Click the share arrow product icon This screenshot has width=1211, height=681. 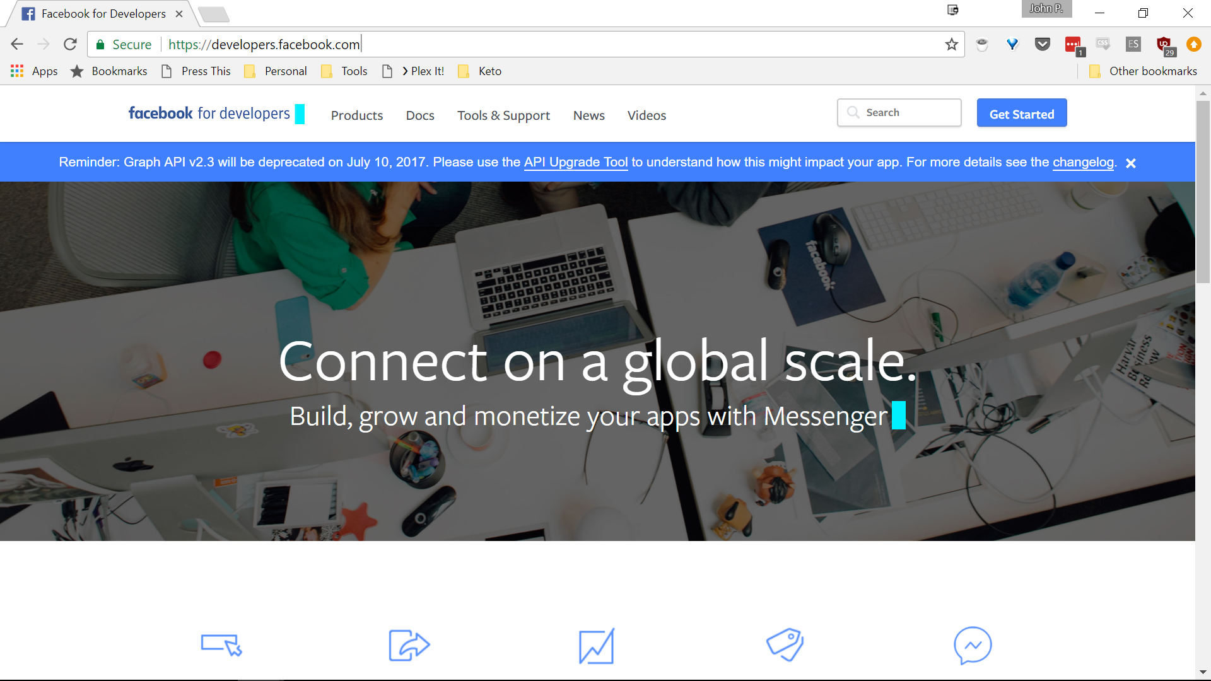coord(409,645)
